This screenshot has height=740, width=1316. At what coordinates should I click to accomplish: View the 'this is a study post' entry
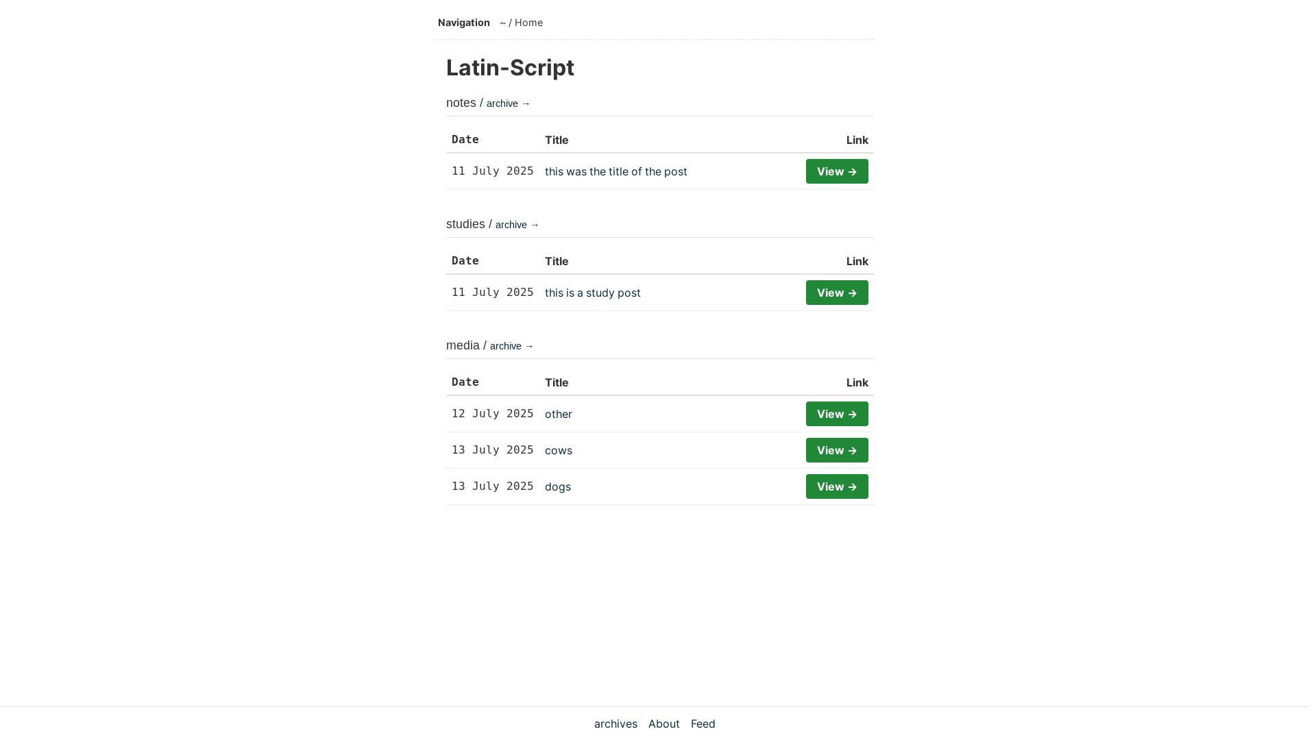pos(837,293)
